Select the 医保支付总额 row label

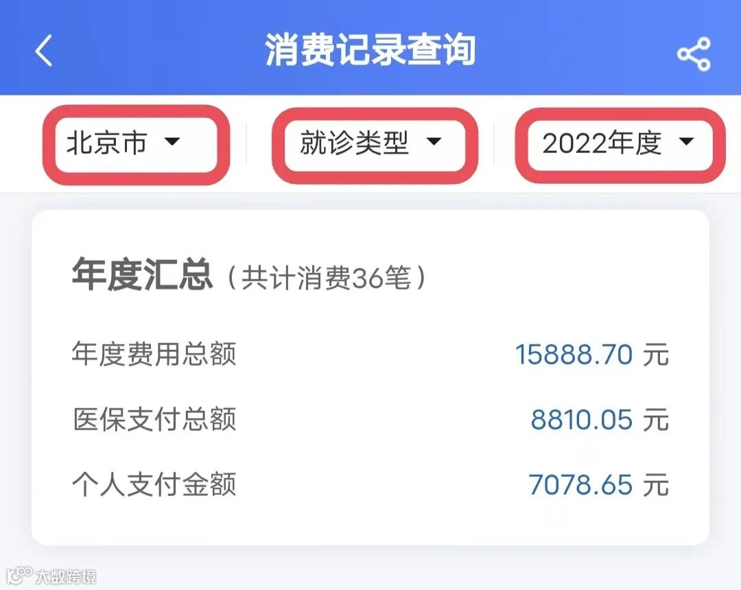click(x=154, y=419)
